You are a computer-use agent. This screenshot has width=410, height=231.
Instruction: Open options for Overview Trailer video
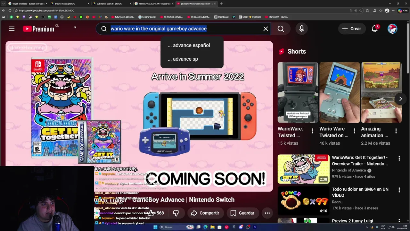[399, 158]
